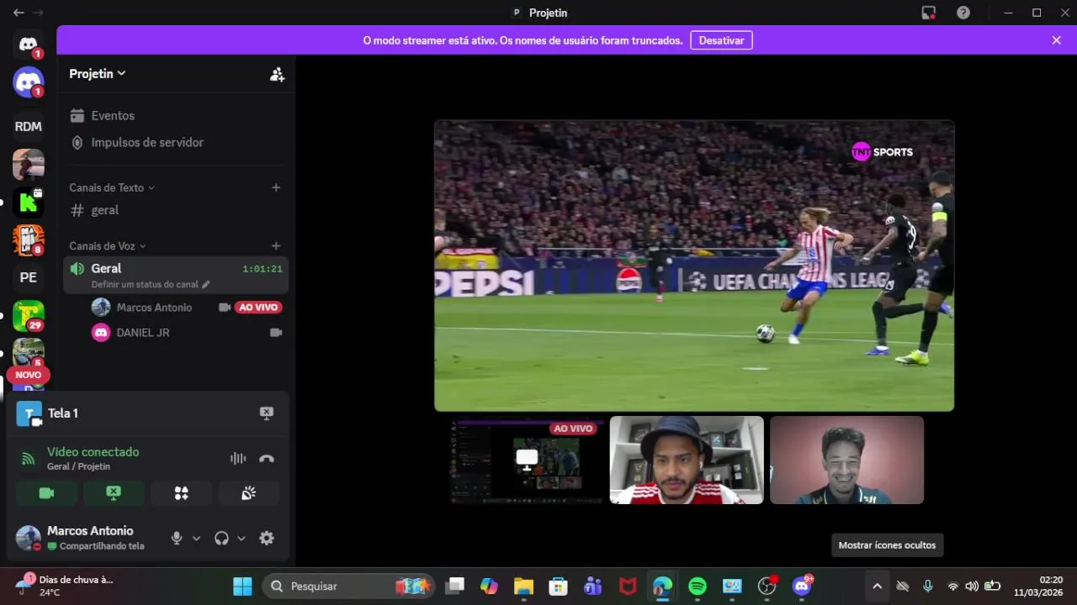
Task: Disconnect from voice call
Action: pos(267,459)
